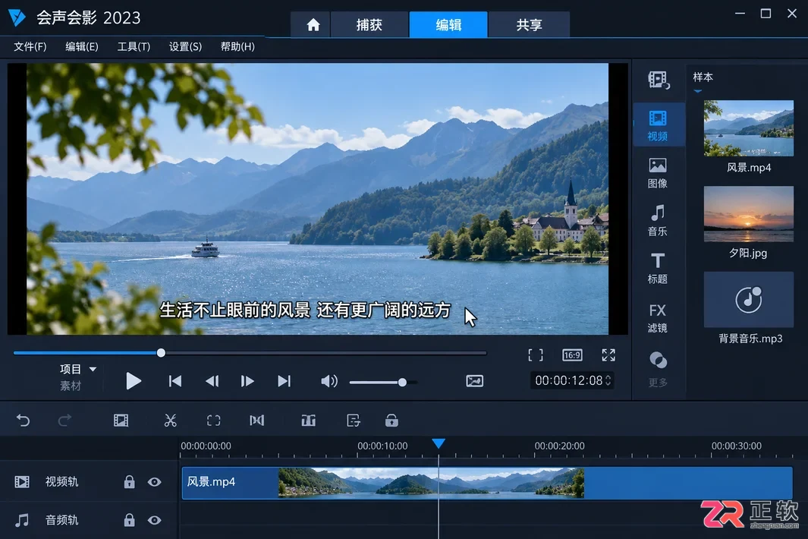Open the 工具(T) menu
This screenshot has height=539, width=808.
(x=134, y=46)
